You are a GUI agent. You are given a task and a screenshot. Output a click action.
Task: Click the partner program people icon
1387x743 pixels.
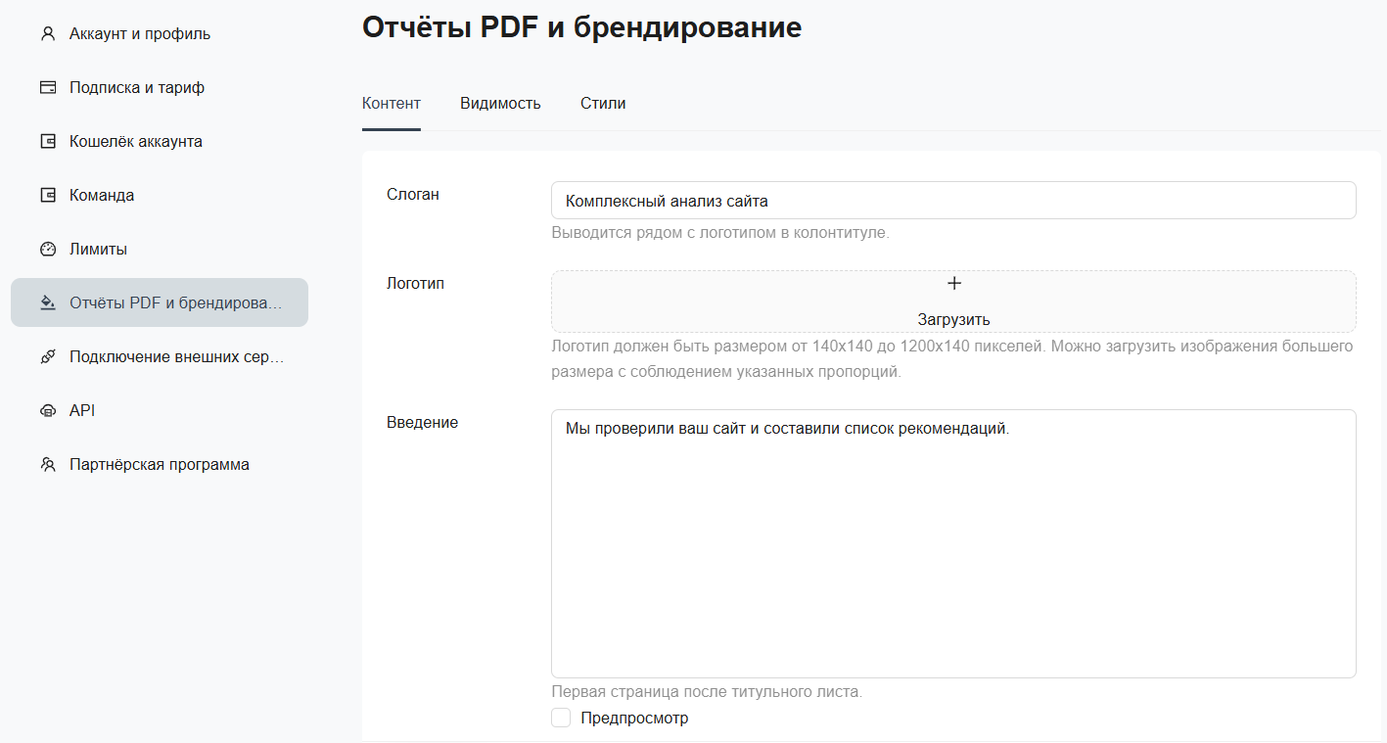click(47, 465)
